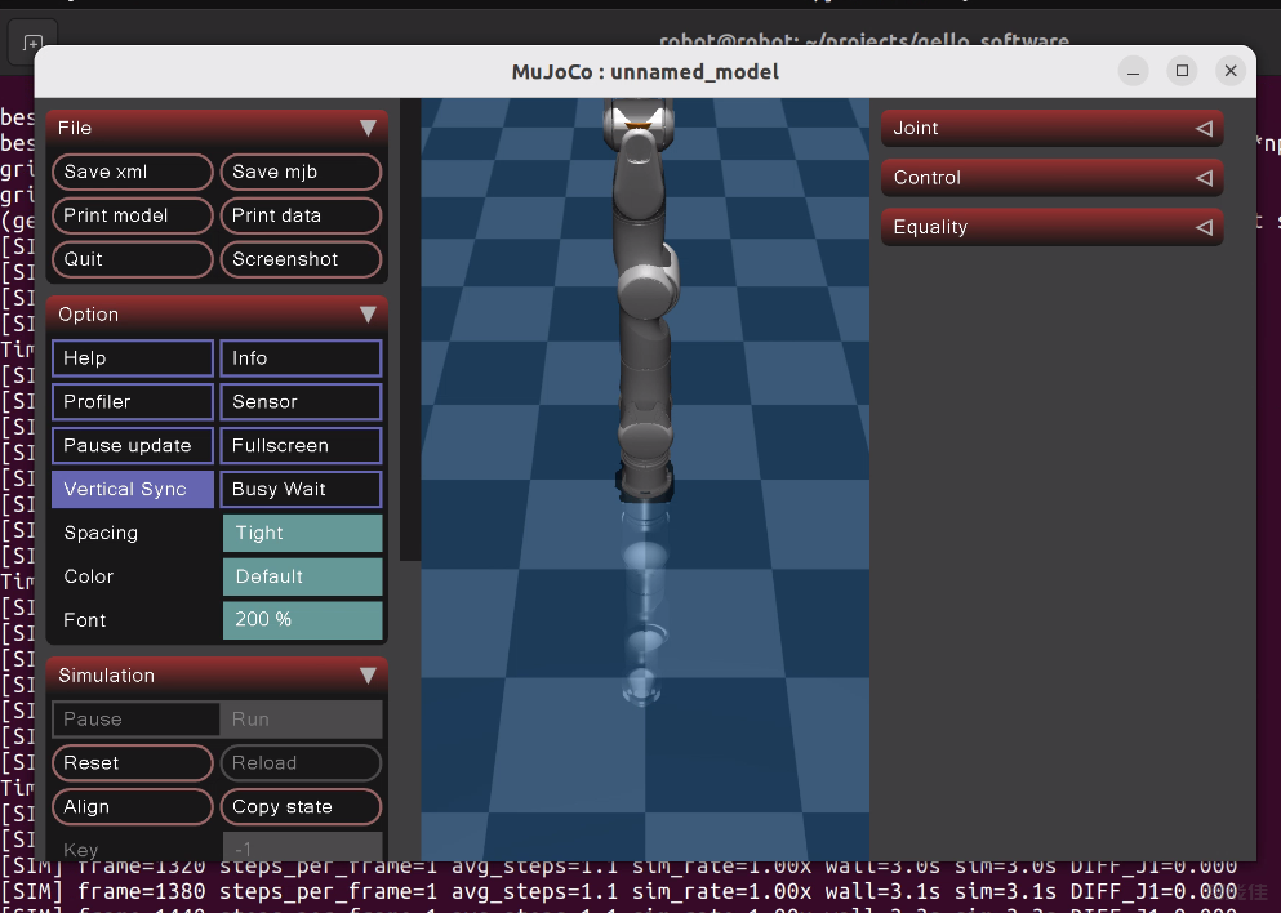Open the Control panel header
The width and height of the screenshot is (1281, 913).
point(1052,177)
